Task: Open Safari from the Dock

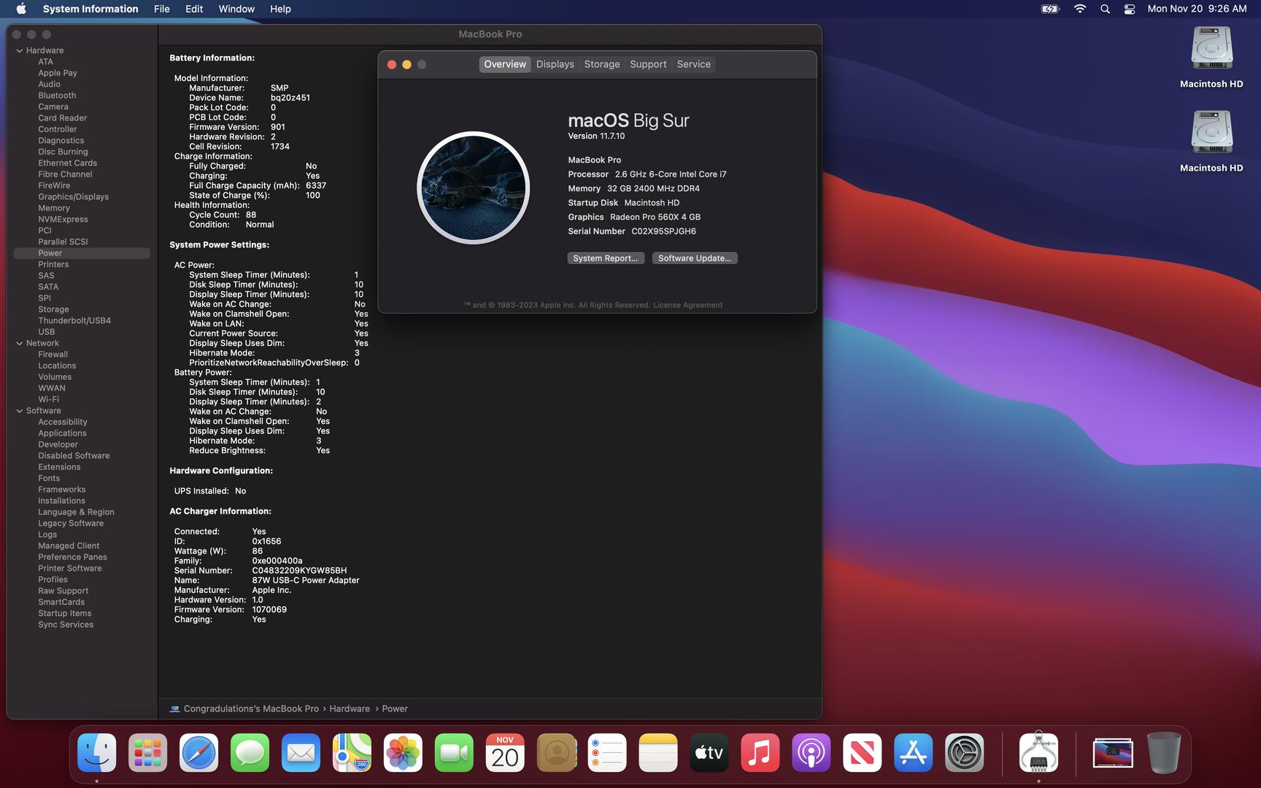Action: point(198,752)
